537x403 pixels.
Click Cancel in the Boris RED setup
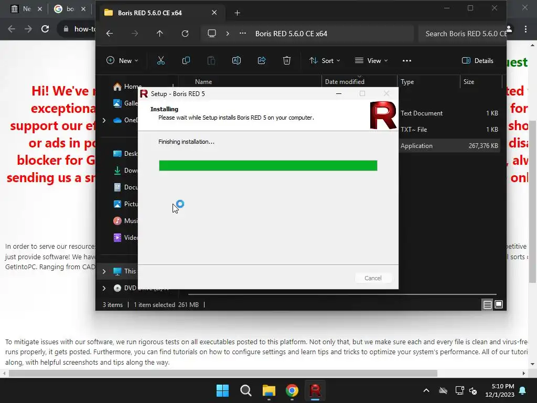click(x=373, y=278)
